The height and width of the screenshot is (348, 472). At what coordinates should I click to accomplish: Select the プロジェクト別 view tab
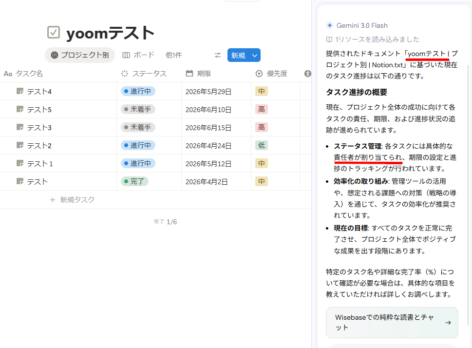[80, 55]
